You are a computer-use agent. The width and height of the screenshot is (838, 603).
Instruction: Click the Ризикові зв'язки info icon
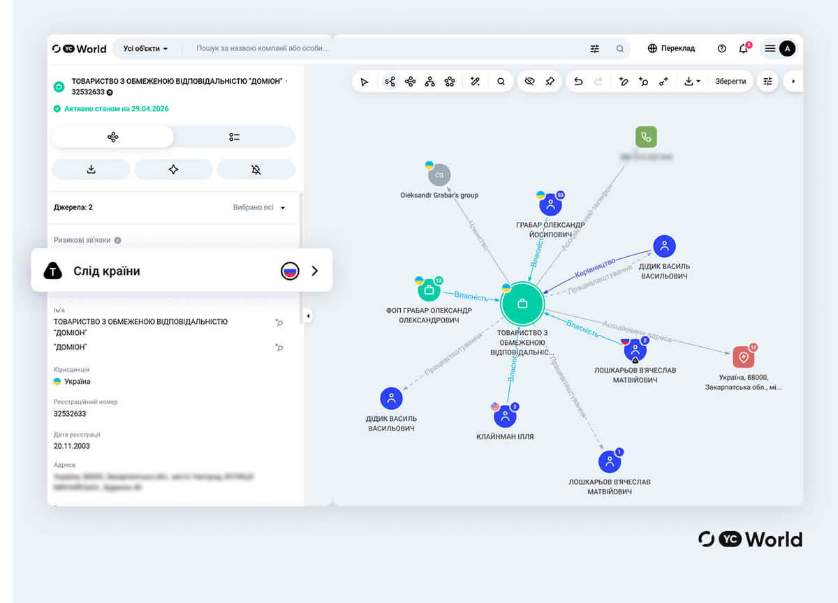(117, 240)
